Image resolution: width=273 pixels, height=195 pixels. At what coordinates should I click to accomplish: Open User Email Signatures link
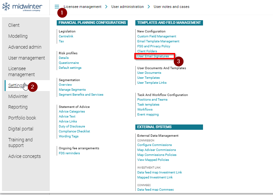(153, 56)
